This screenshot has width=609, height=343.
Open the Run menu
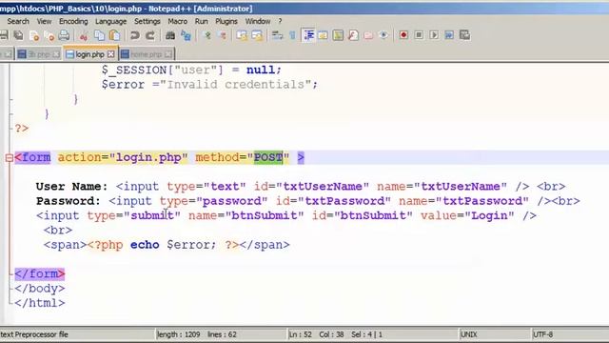click(x=201, y=21)
